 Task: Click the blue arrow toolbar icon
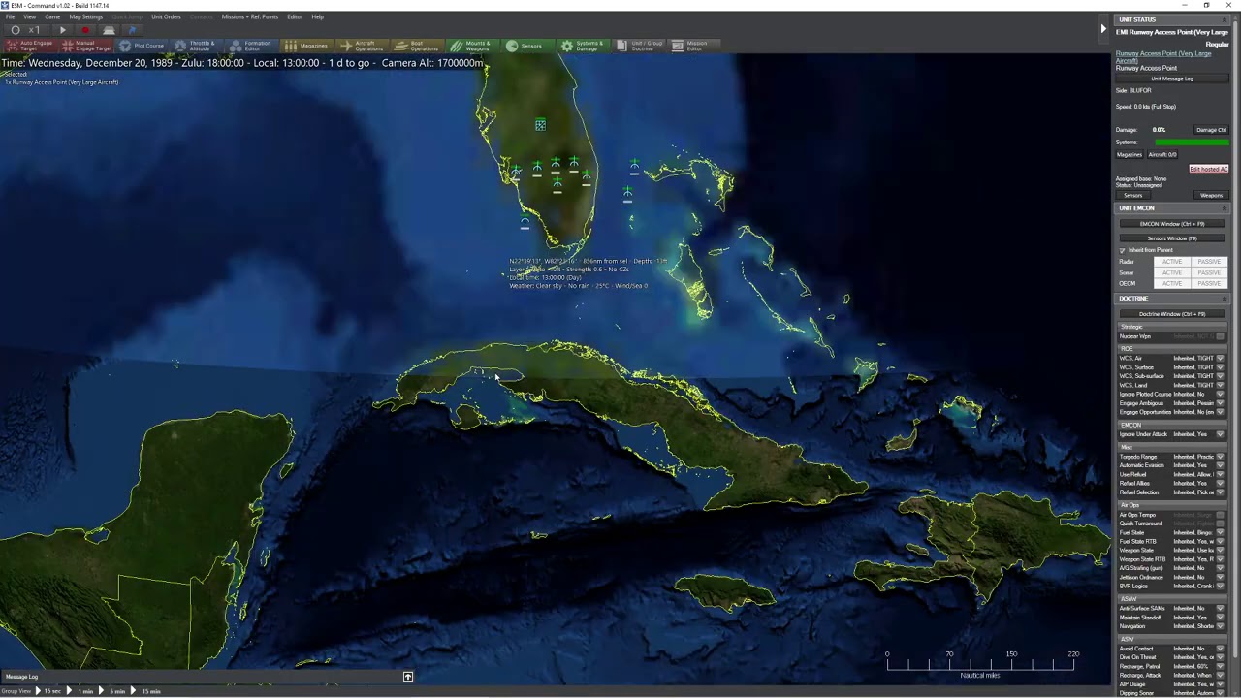pos(133,30)
